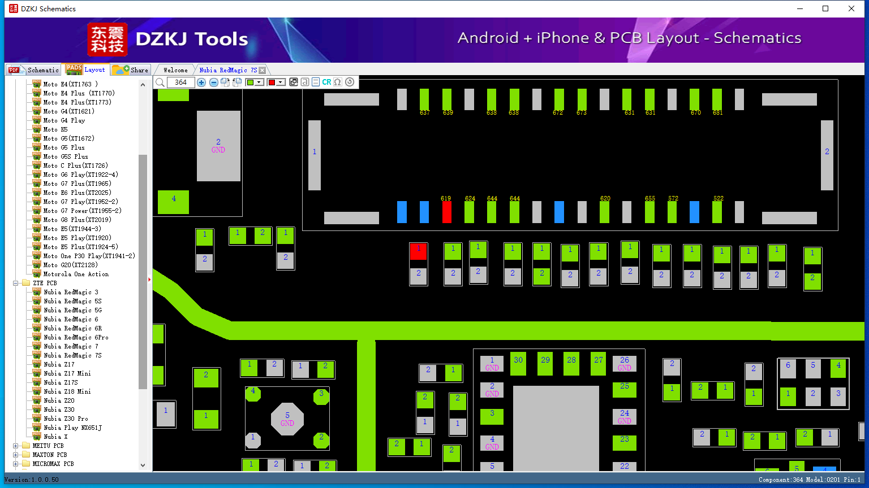Viewport: 869px width, 488px height.
Task: Click chip pad number 28
Action: [571, 364]
